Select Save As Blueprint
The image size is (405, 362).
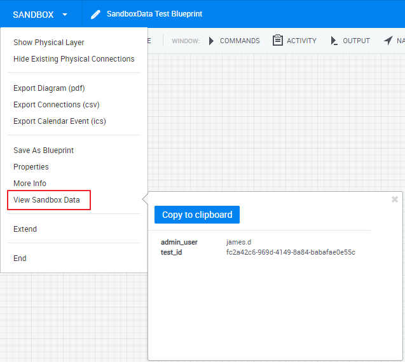click(43, 151)
